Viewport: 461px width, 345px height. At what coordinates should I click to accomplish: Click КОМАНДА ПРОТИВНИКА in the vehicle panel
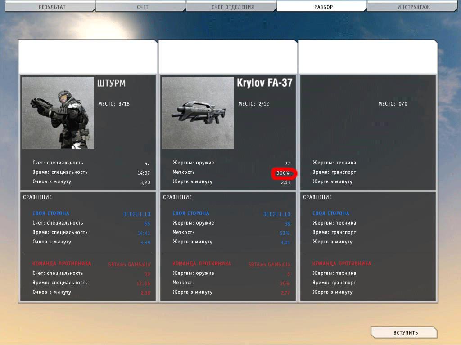coord(342,263)
